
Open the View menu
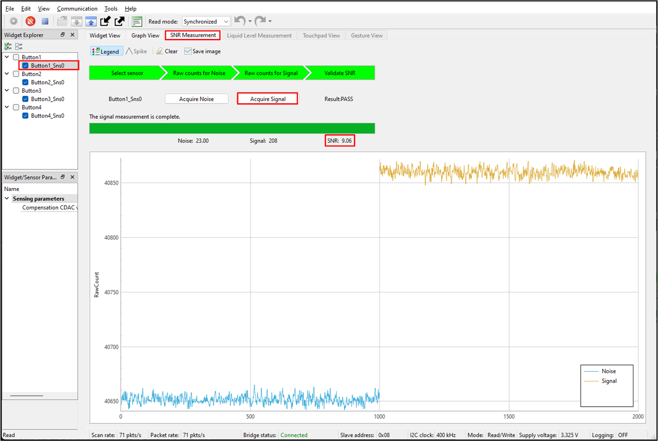click(x=44, y=8)
